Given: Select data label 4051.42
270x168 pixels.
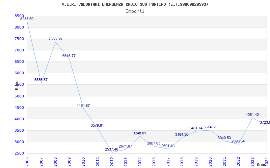Looking at the screenshot, I should pos(252,115).
